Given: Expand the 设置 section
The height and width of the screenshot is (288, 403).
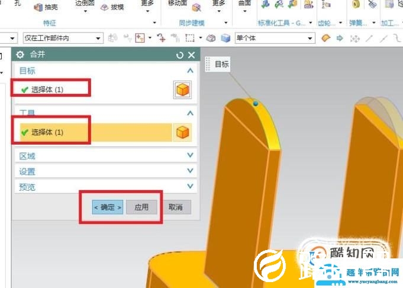Looking at the screenshot, I should [x=190, y=171].
